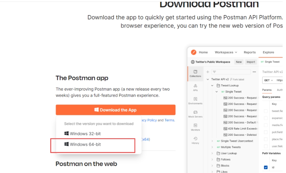
Task: Collapse the Tweet Lookup folder chevron
Action: (212, 85)
